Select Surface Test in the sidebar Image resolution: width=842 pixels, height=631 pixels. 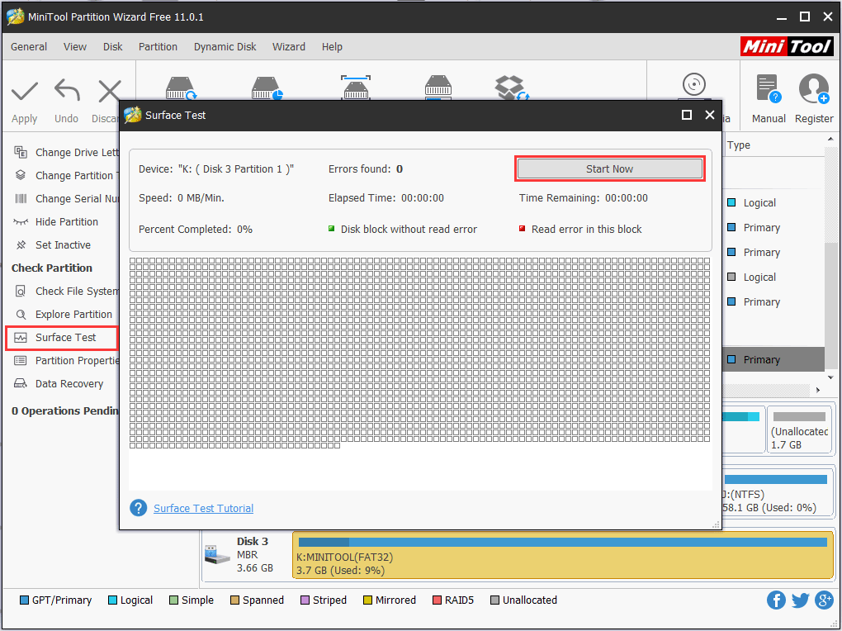61,338
